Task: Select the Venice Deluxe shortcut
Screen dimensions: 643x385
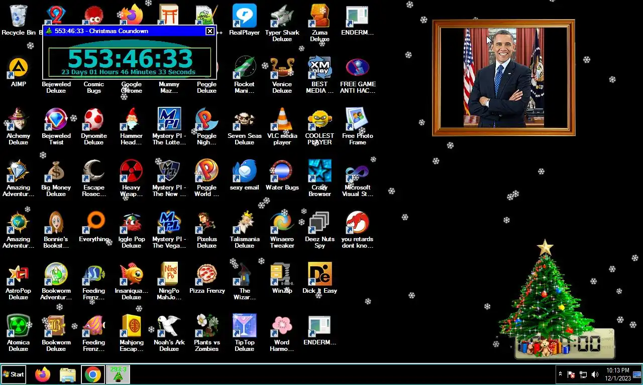Action: coord(282,75)
